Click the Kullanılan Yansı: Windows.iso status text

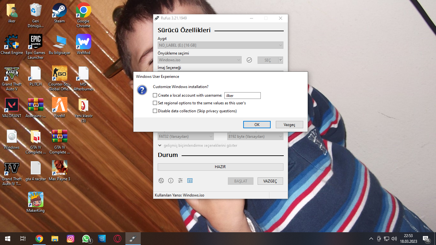179,195
